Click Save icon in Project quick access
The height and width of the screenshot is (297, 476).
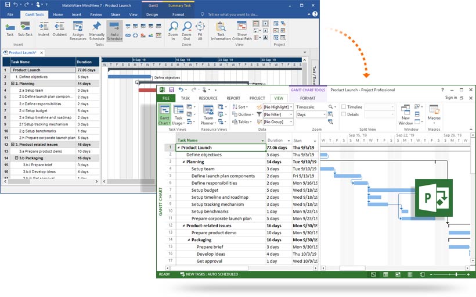pos(171,90)
